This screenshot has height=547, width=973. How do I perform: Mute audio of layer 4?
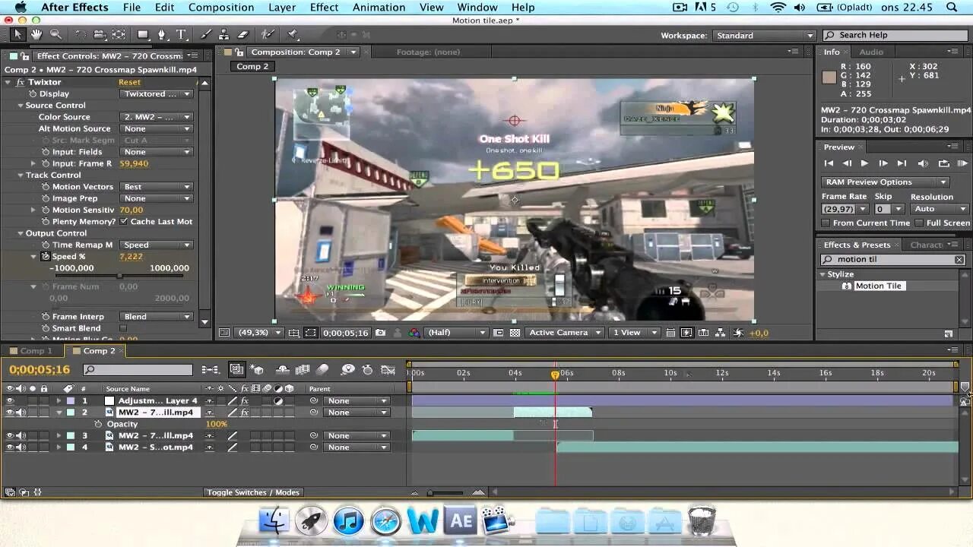pyautogui.click(x=21, y=447)
